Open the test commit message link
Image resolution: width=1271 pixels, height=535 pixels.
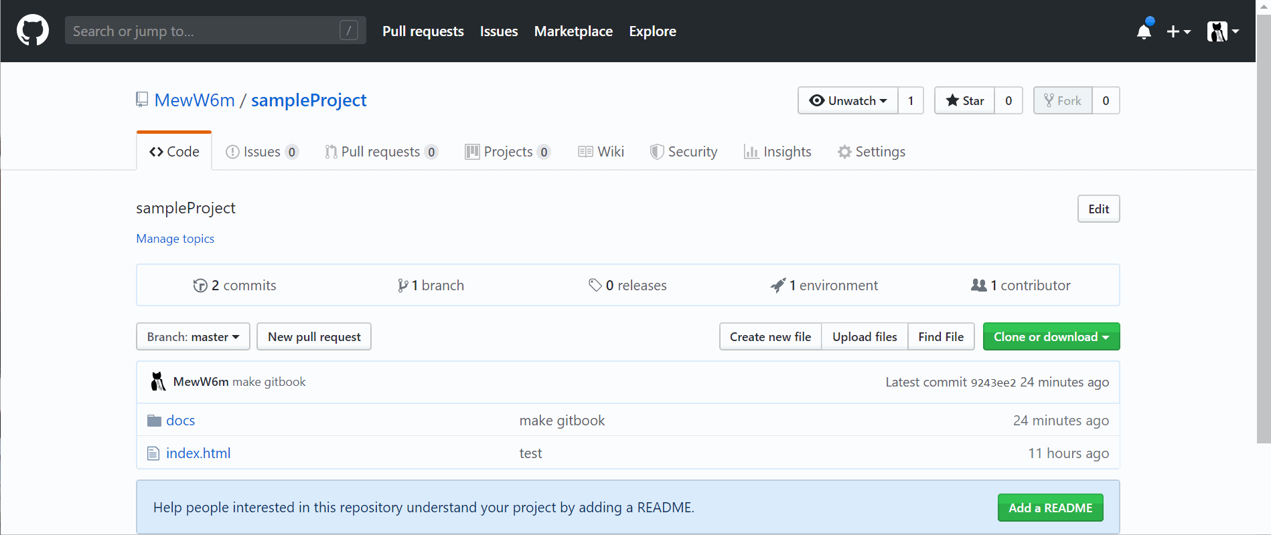(x=530, y=453)
